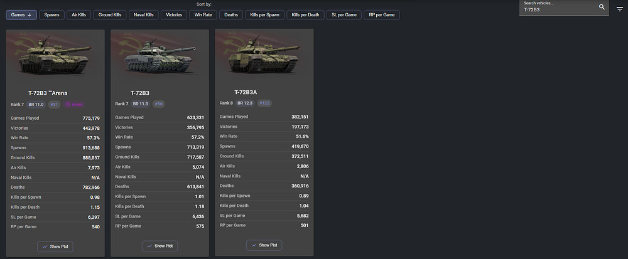Sort vehicles by Spawns
Viewport: 628px width, 259px height.
tap(51, 15)
